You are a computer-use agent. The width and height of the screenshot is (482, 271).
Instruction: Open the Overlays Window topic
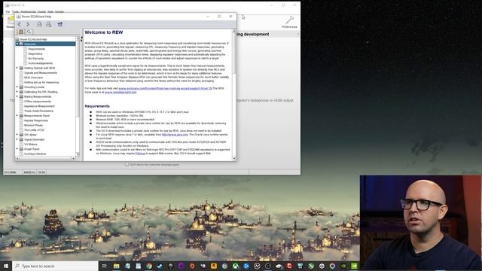35,154
